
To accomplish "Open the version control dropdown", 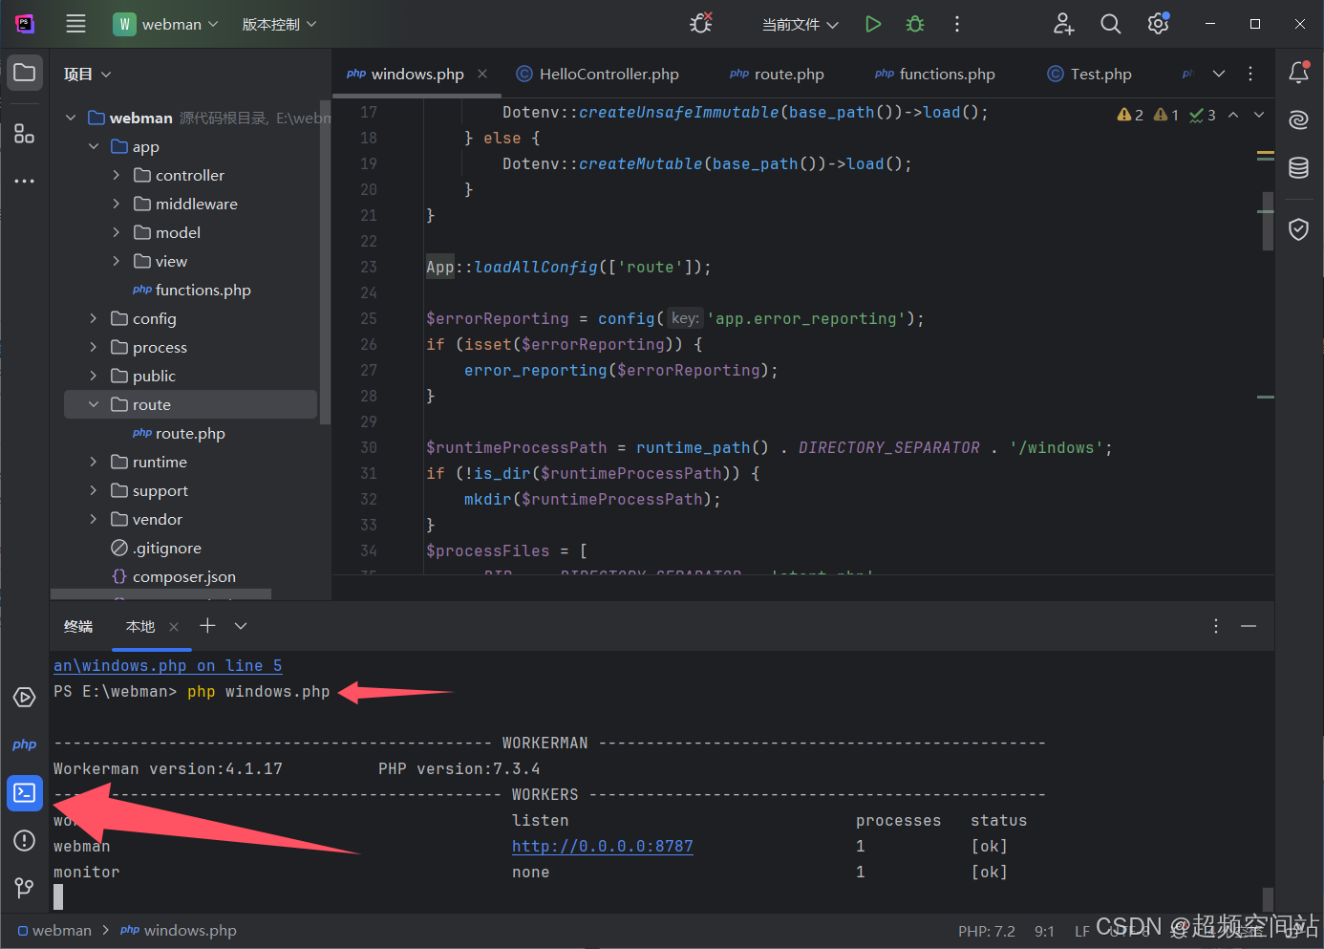I will [279, 24].
